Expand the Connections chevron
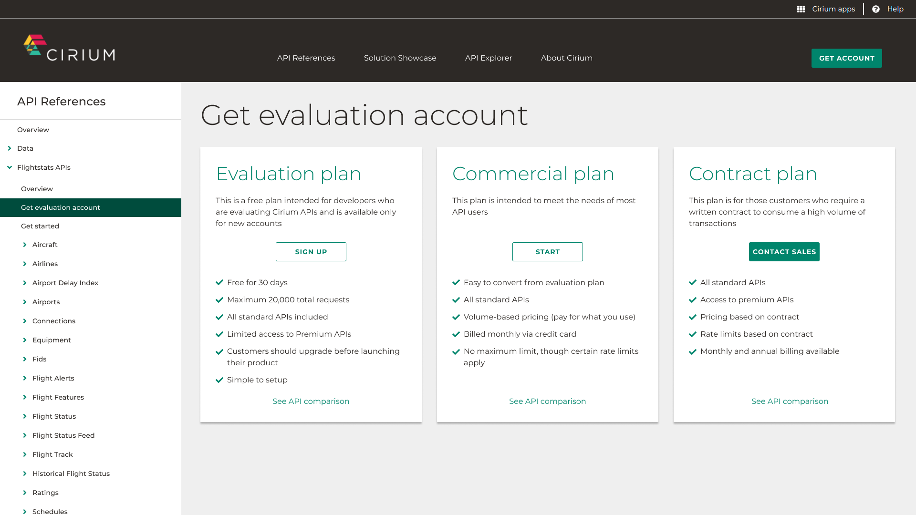The height and width of the screenshot is (515, 916). tap(25, 321)
